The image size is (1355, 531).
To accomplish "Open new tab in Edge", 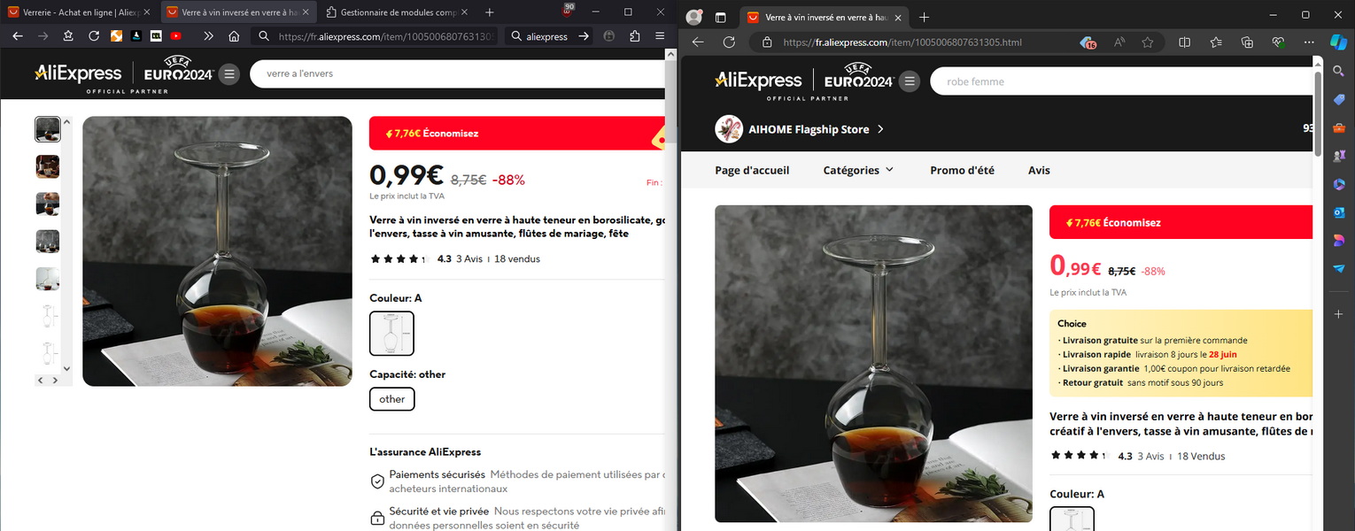I will tap(924, 17).
